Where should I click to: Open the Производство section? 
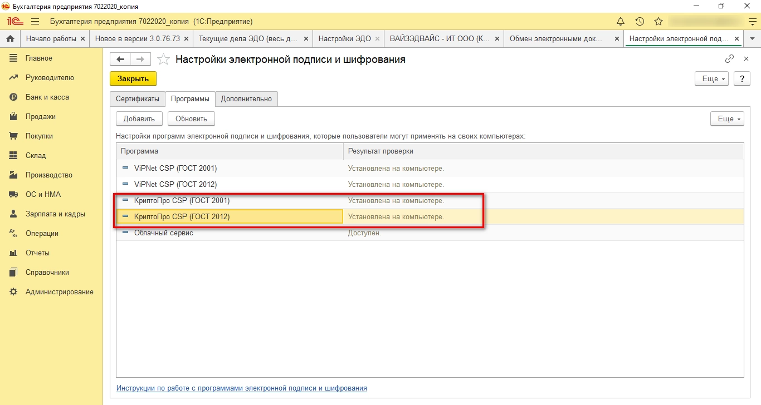(49, 175)
